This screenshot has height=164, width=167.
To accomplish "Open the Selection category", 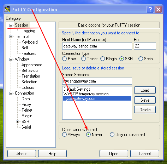I will [29, 82].
